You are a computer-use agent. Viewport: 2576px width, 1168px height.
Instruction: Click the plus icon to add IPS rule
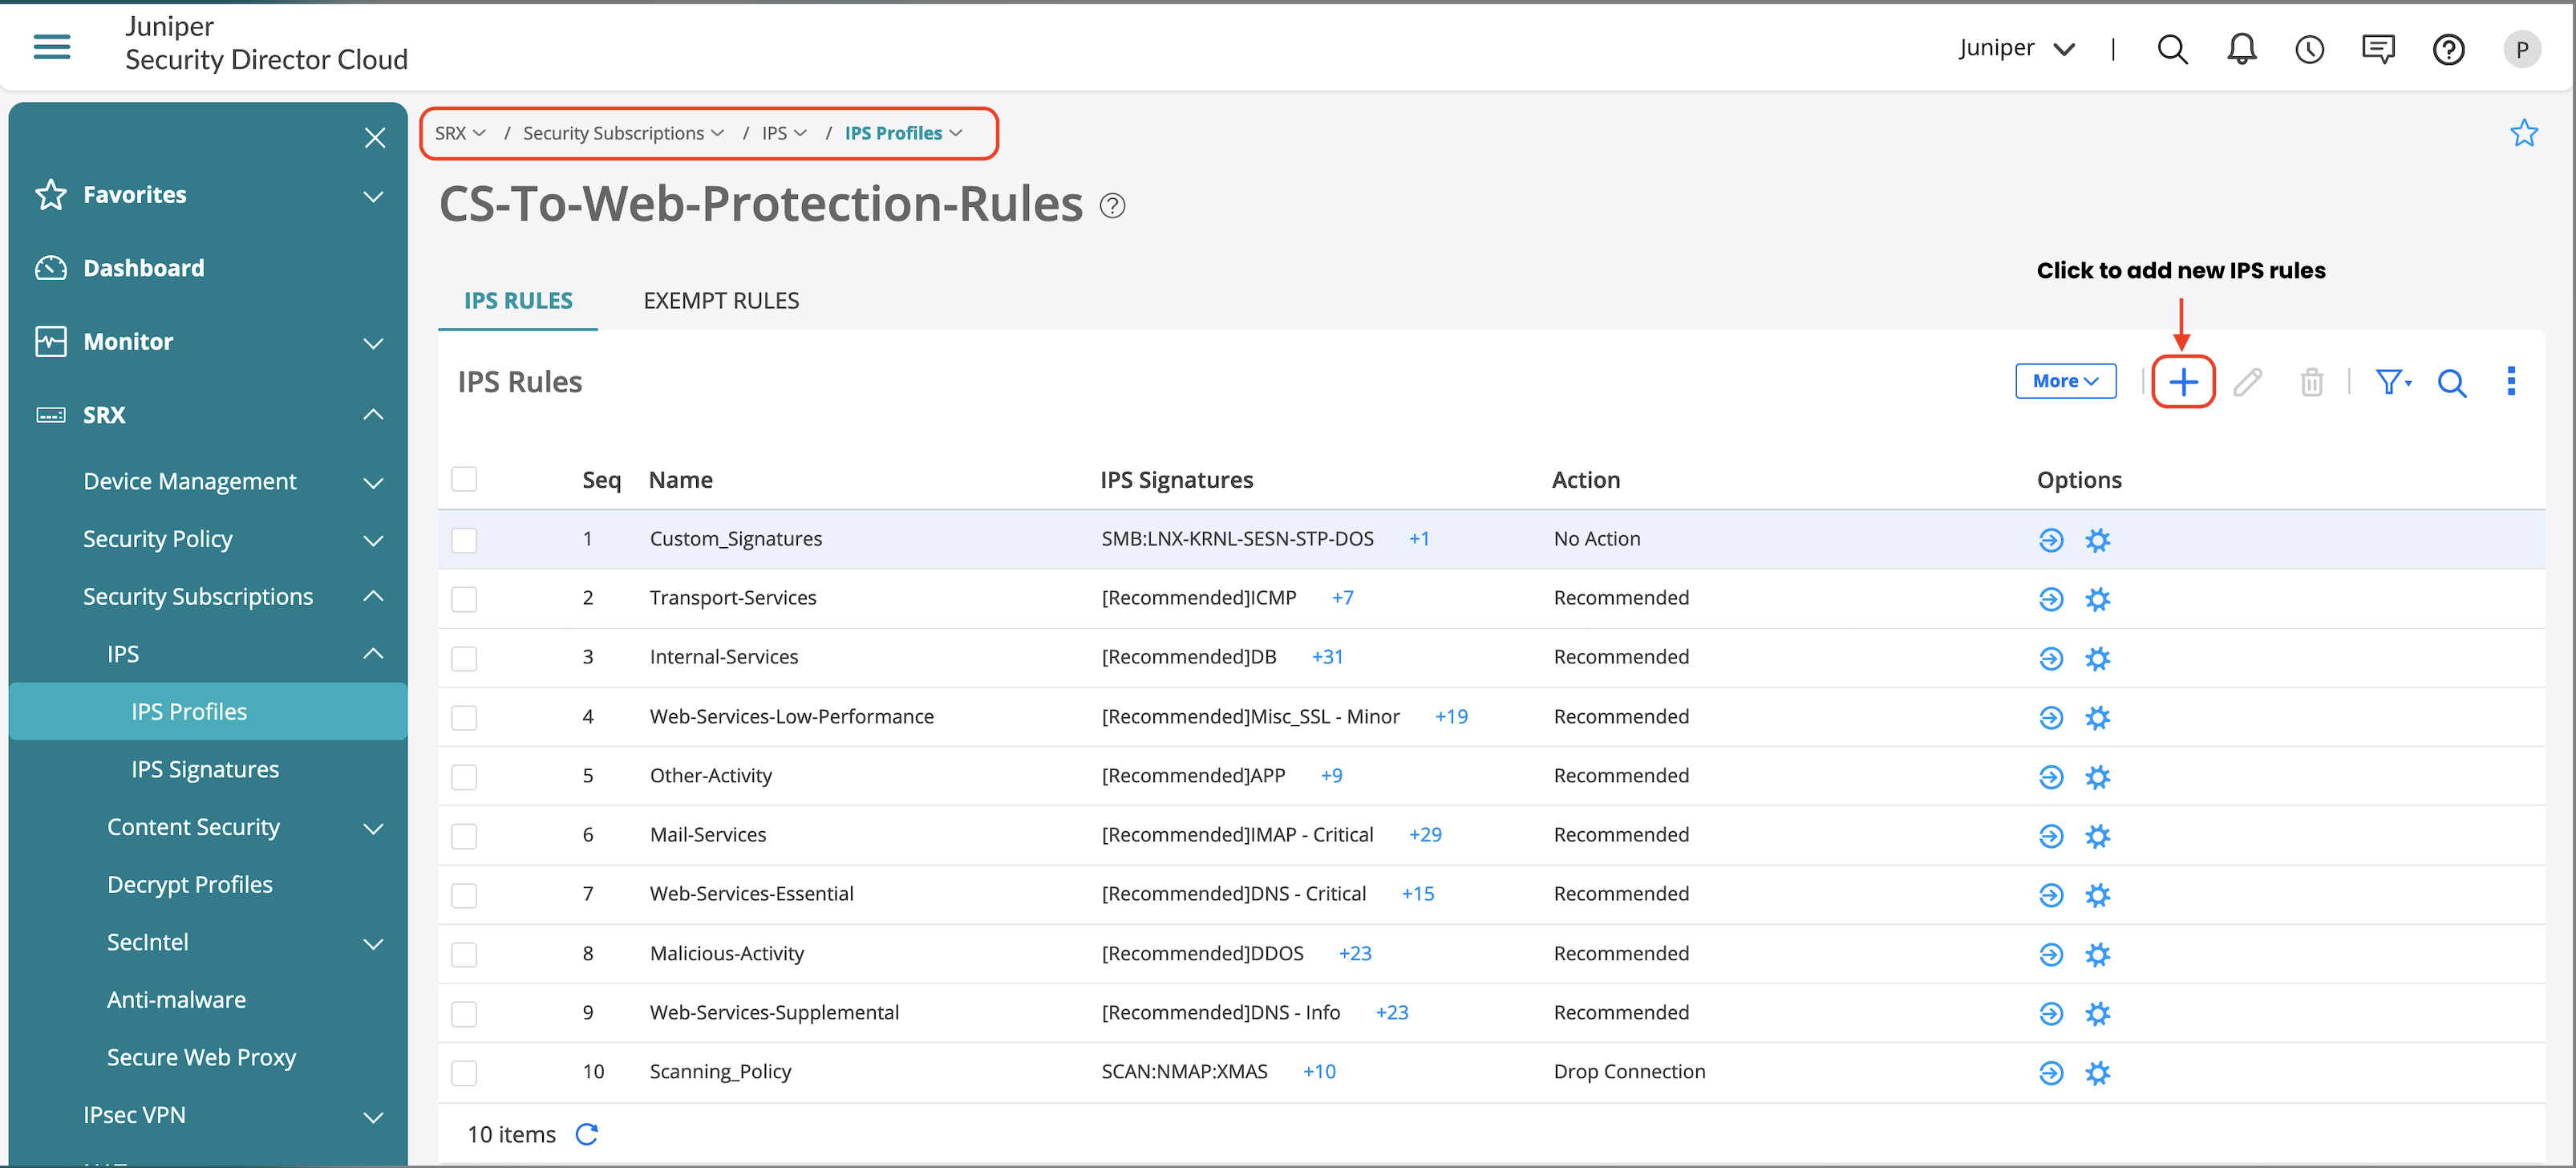point(2182,382)
